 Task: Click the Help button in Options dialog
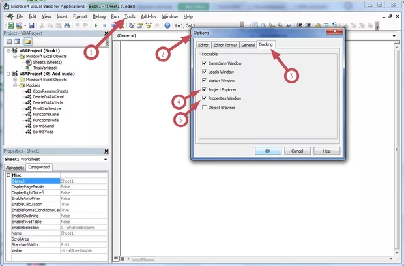[326, 151]
